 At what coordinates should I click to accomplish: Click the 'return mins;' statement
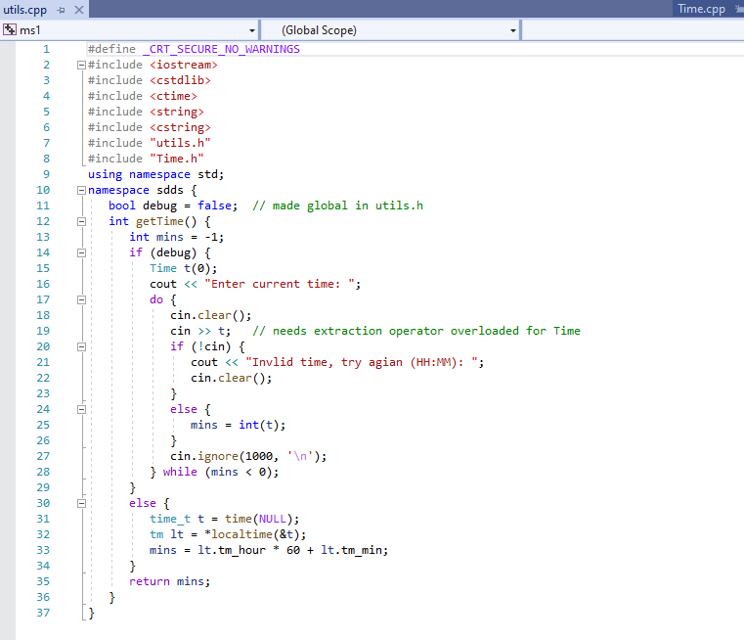(x=169, y=581)
